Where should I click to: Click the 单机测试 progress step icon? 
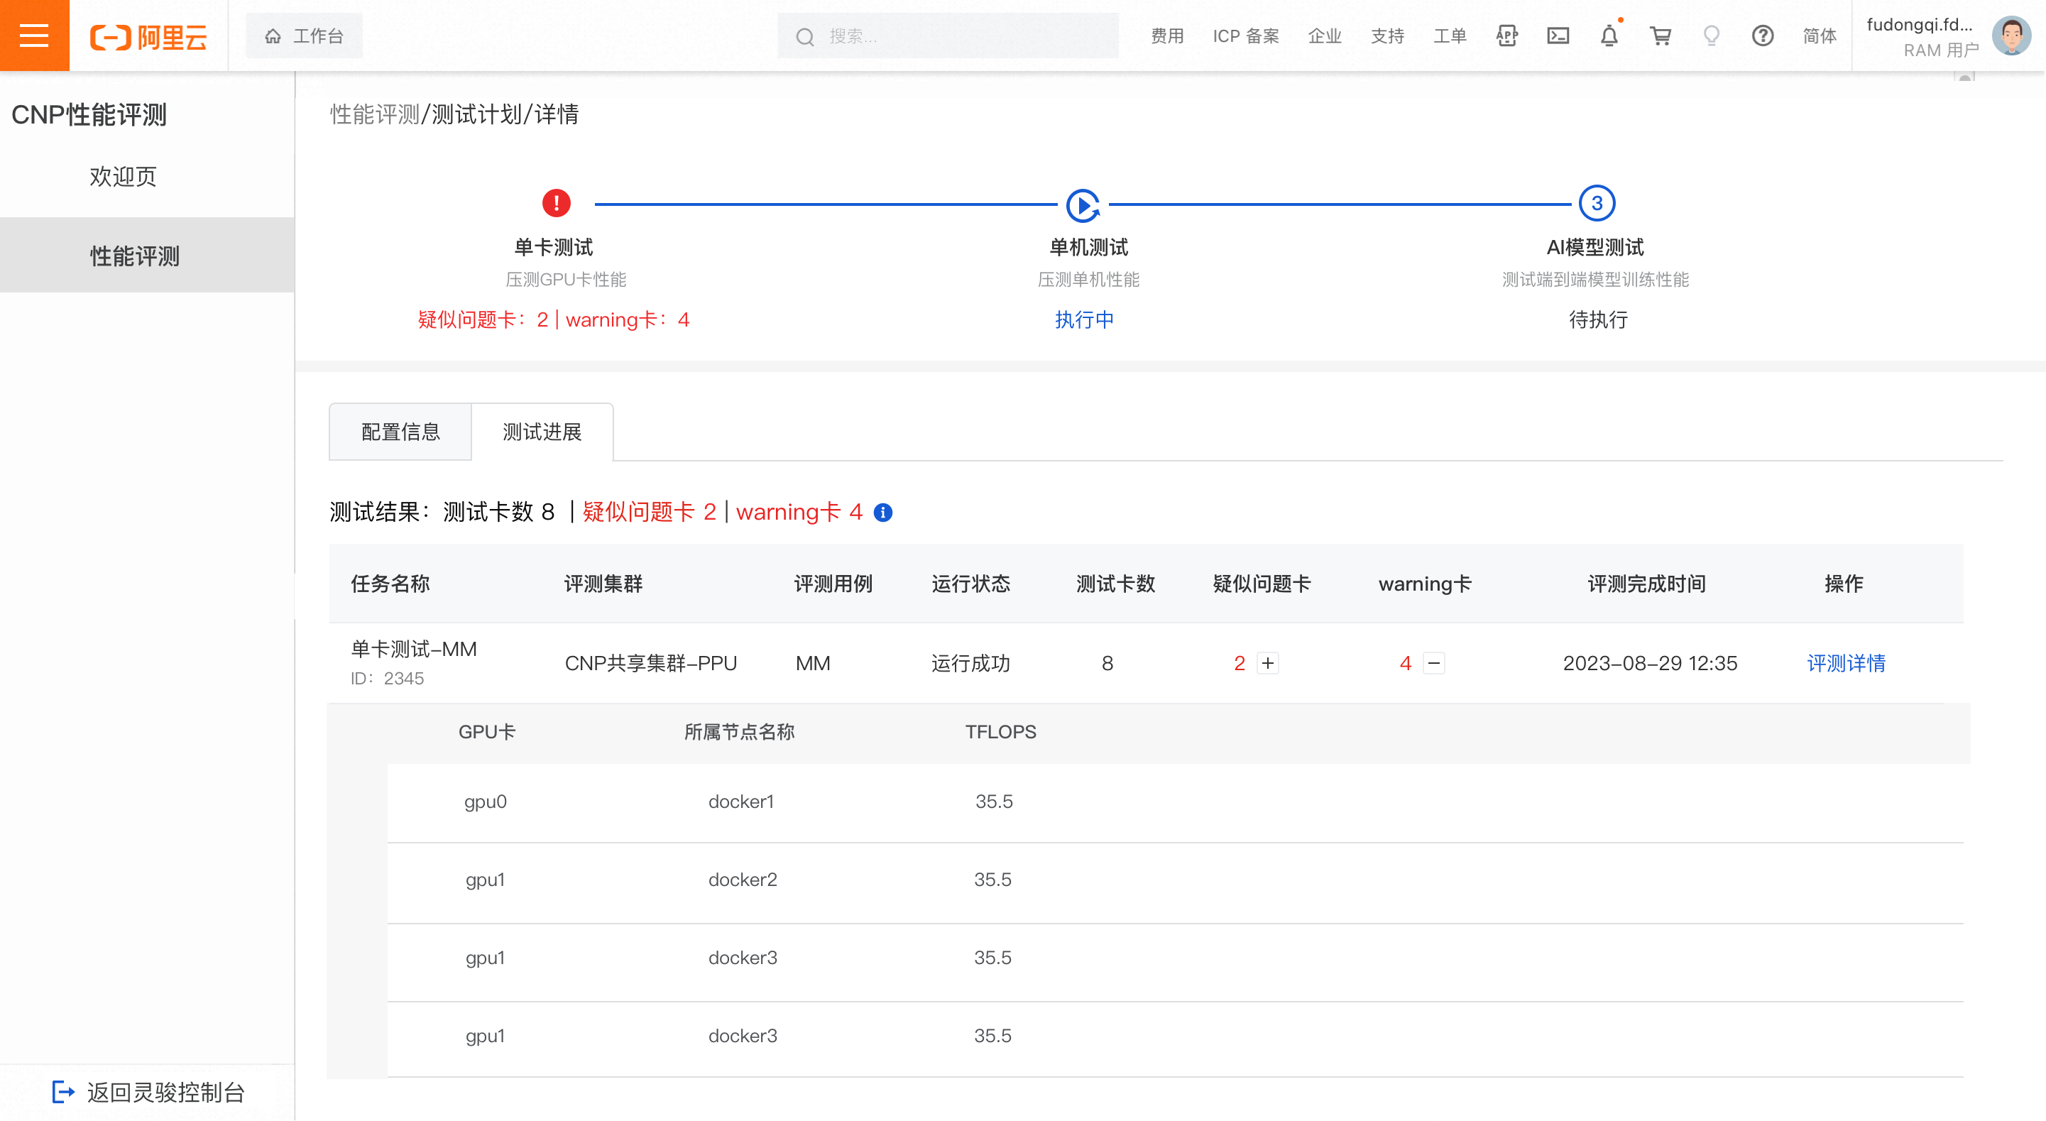coord(1083,204)
